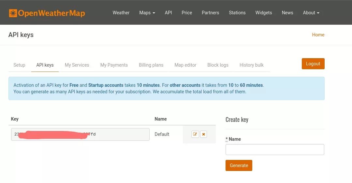Click the '60 minutes' bold text
The image size is (352, 183).
point(251,85)
